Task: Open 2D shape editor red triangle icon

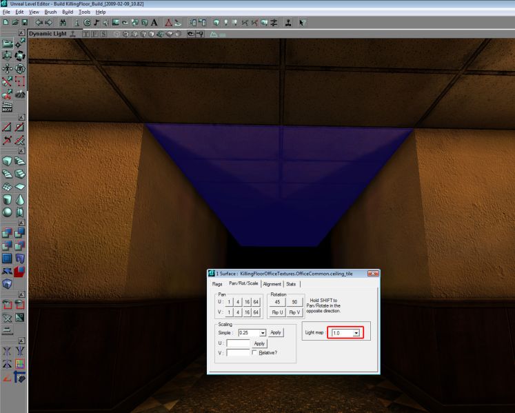Action: pos(168,22)
